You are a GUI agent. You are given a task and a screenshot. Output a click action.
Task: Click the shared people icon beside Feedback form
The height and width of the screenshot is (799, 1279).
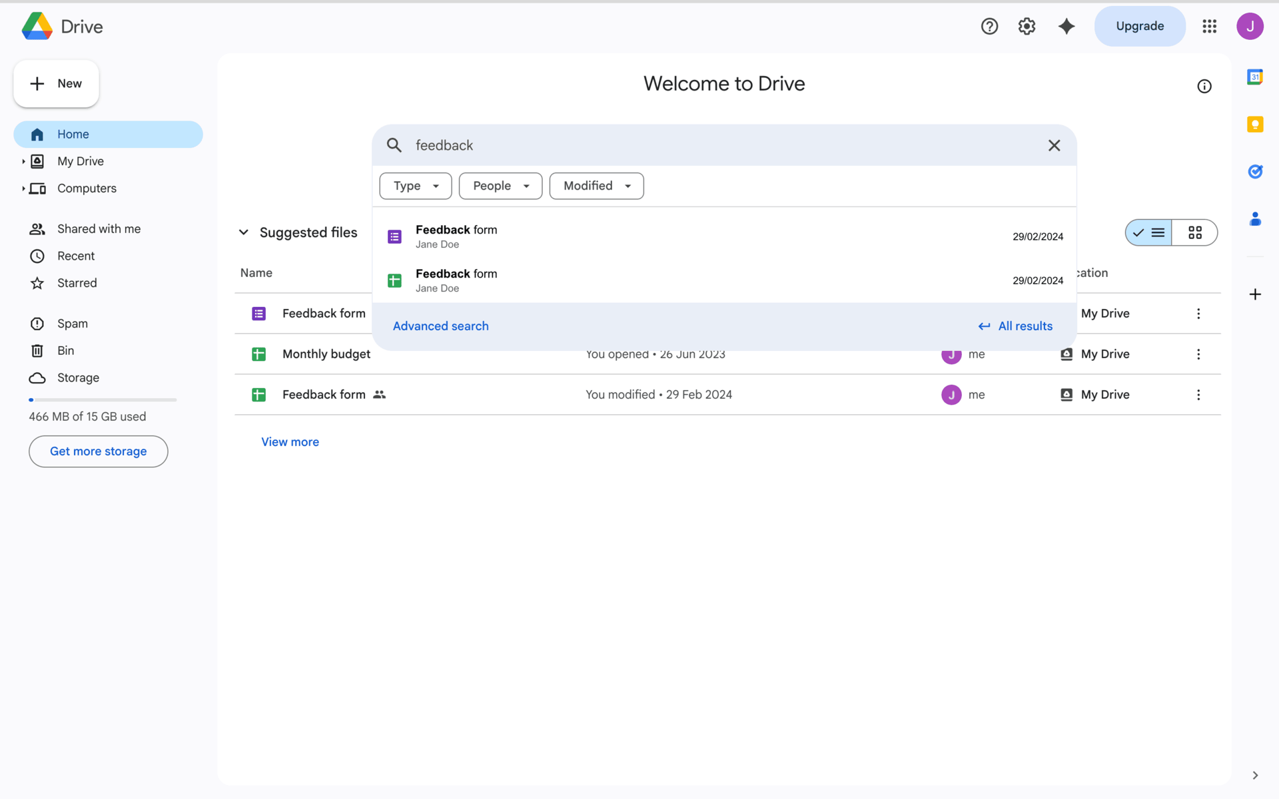(x=380, y=395)
